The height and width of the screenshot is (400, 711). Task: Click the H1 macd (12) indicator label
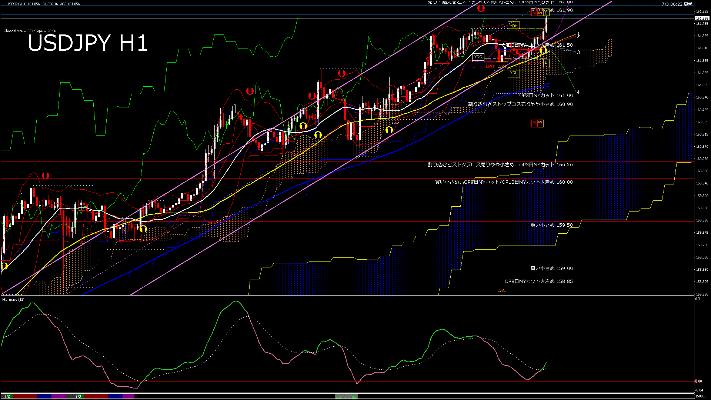click(x=13, y=299)
